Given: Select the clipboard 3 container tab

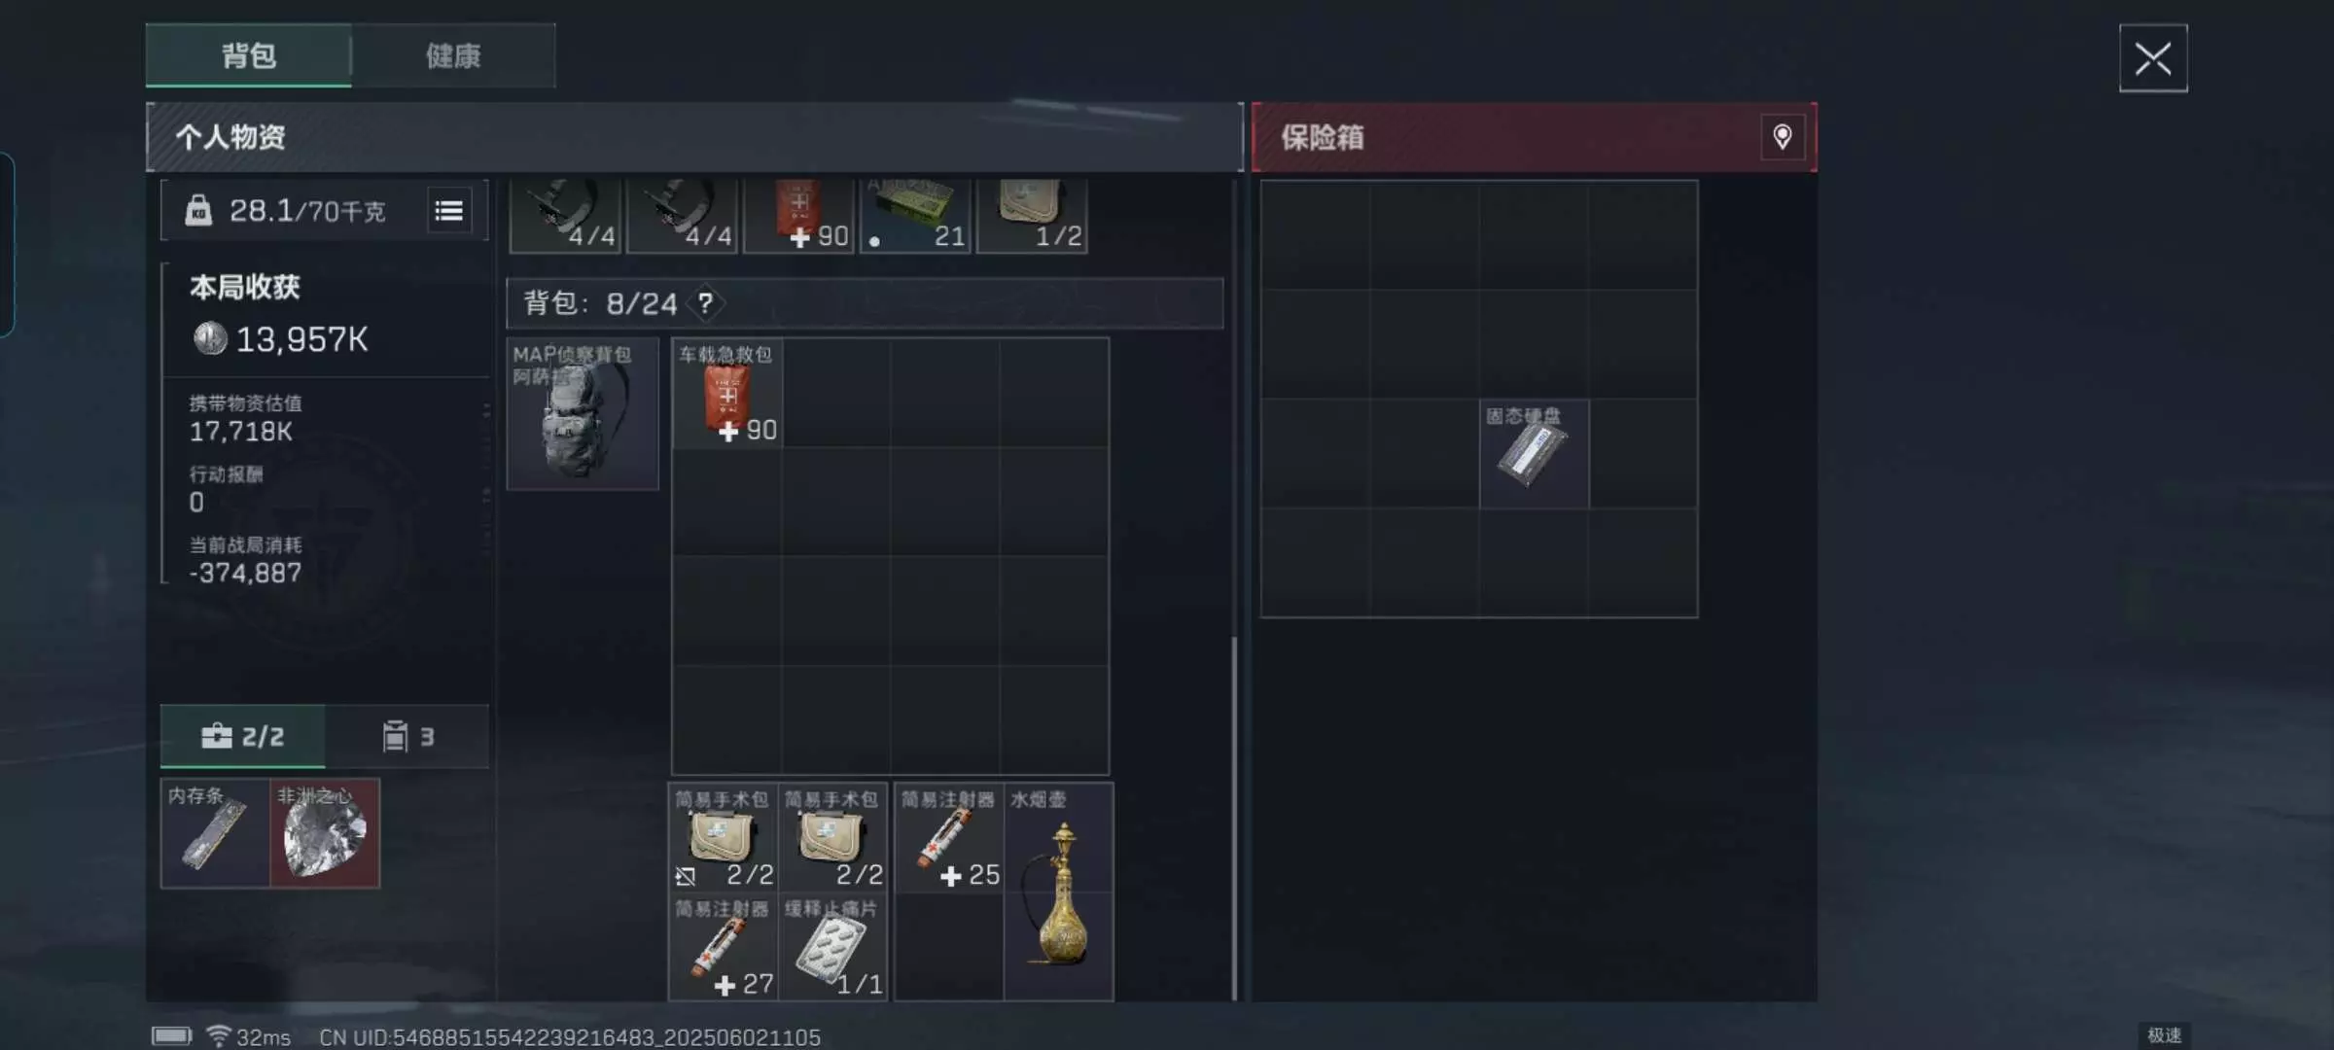Looking at the screenshot, I should 407,736.
